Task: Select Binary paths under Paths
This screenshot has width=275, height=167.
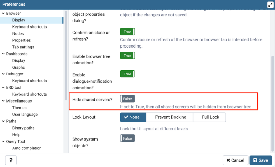Action: click(23, 128)
